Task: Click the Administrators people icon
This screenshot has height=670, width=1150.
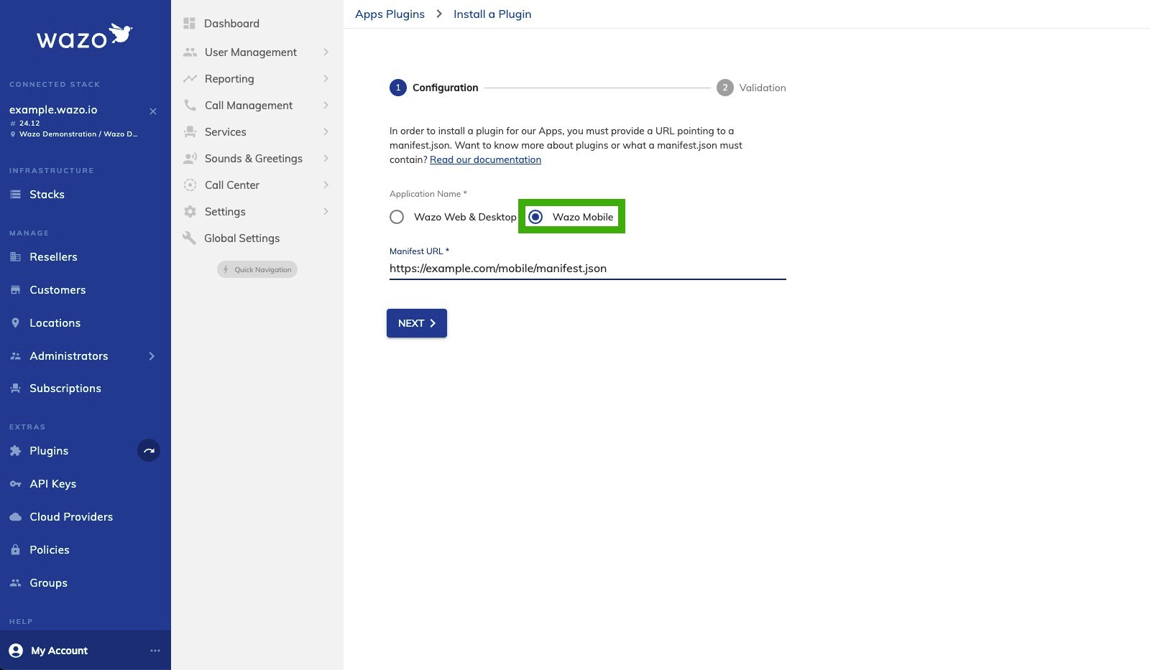Action: pyautogui.click(x=15, y=356)
